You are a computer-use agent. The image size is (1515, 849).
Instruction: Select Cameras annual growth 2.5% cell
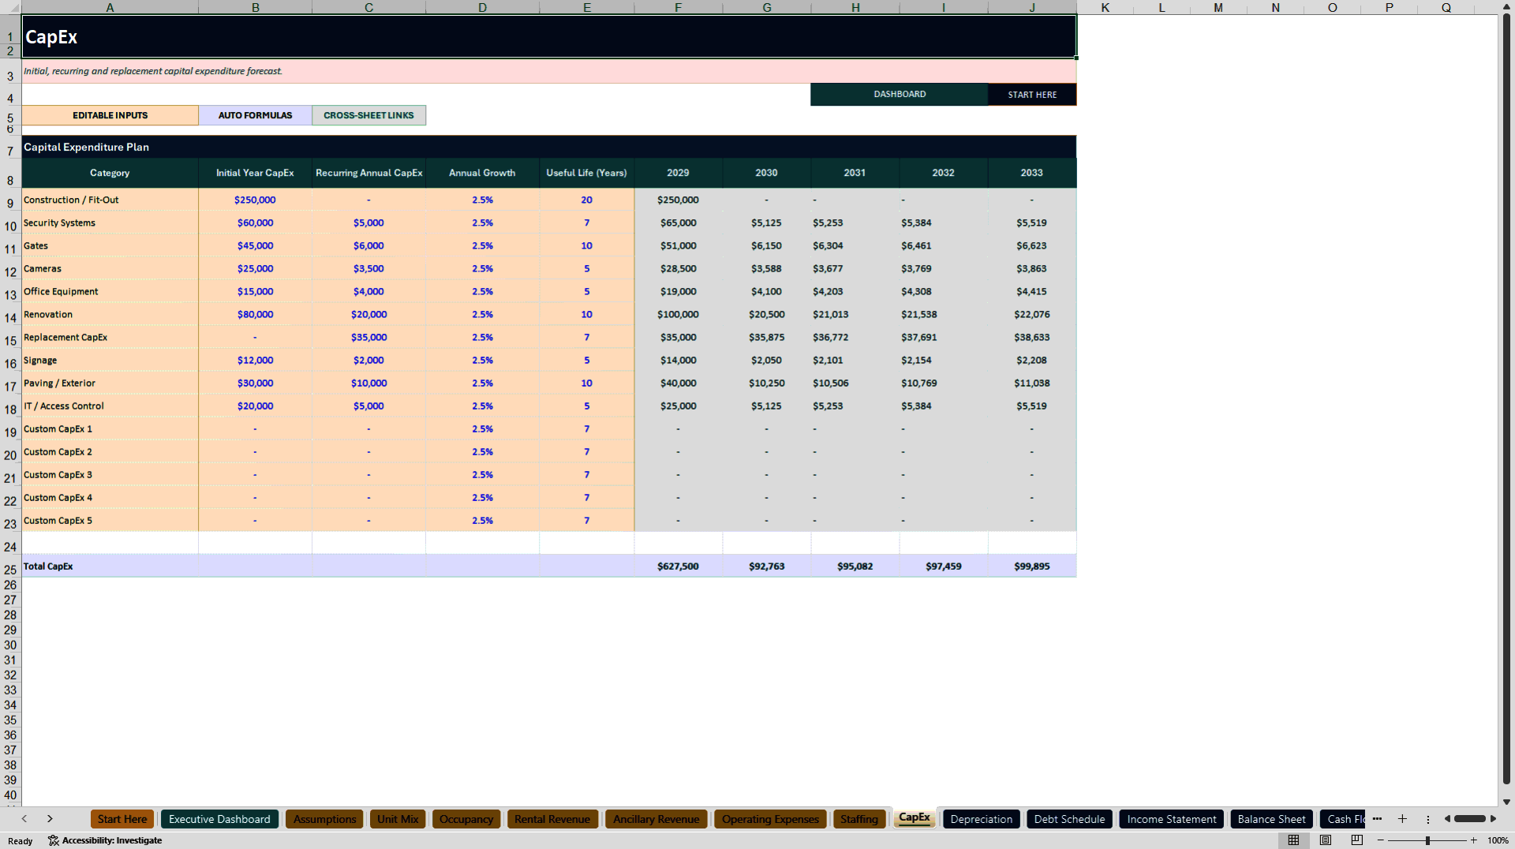(x=482, y=268)
